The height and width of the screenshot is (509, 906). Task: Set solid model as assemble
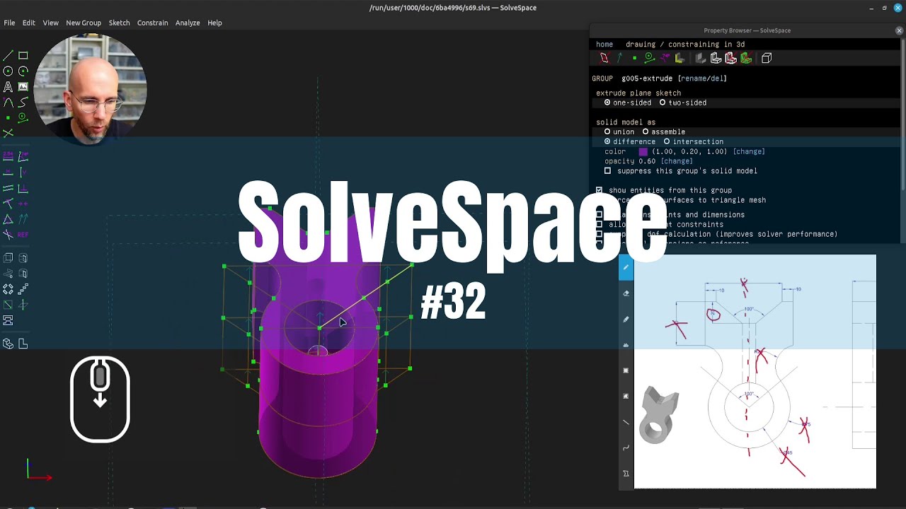pos(663,131)
